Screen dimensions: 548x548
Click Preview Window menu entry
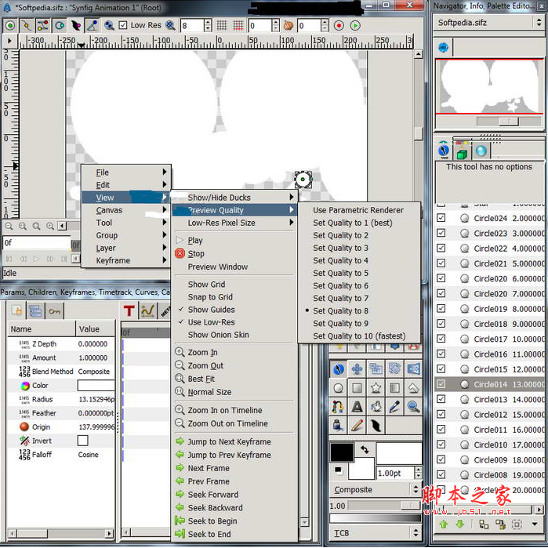coord(234,267)
